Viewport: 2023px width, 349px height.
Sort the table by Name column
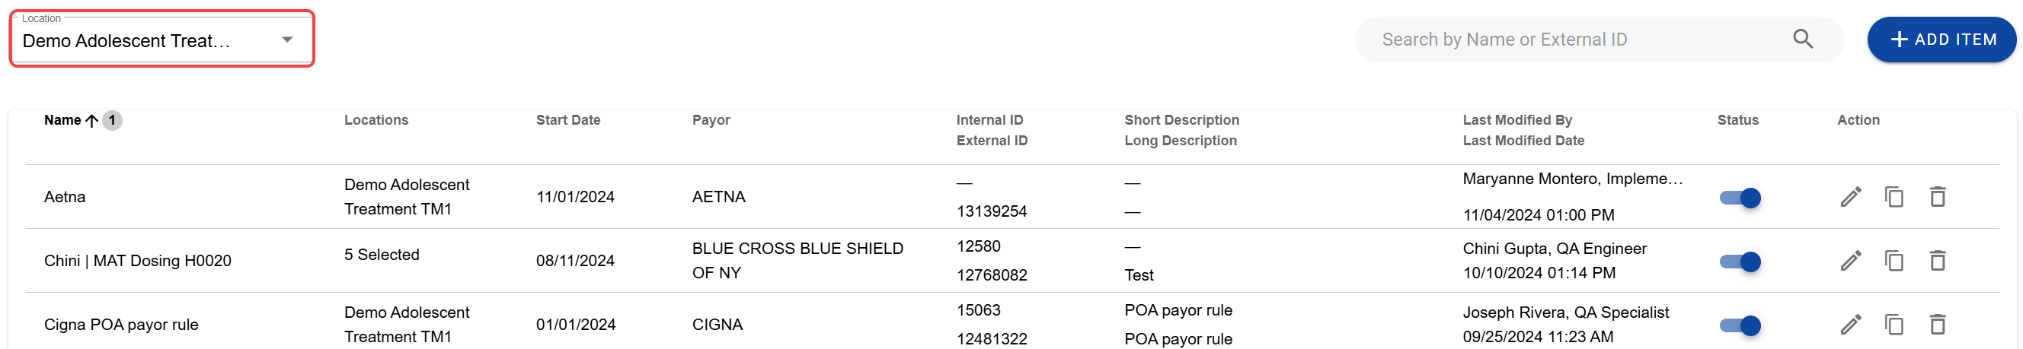(x=62, y=120)
